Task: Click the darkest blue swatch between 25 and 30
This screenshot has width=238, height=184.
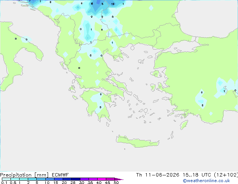Action: coord(76,179)
